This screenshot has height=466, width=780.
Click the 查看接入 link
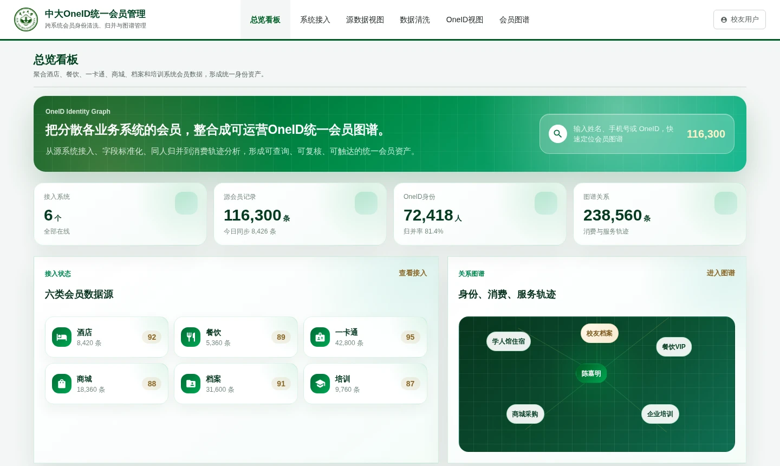pyautogui.click(x=413, y=273)
